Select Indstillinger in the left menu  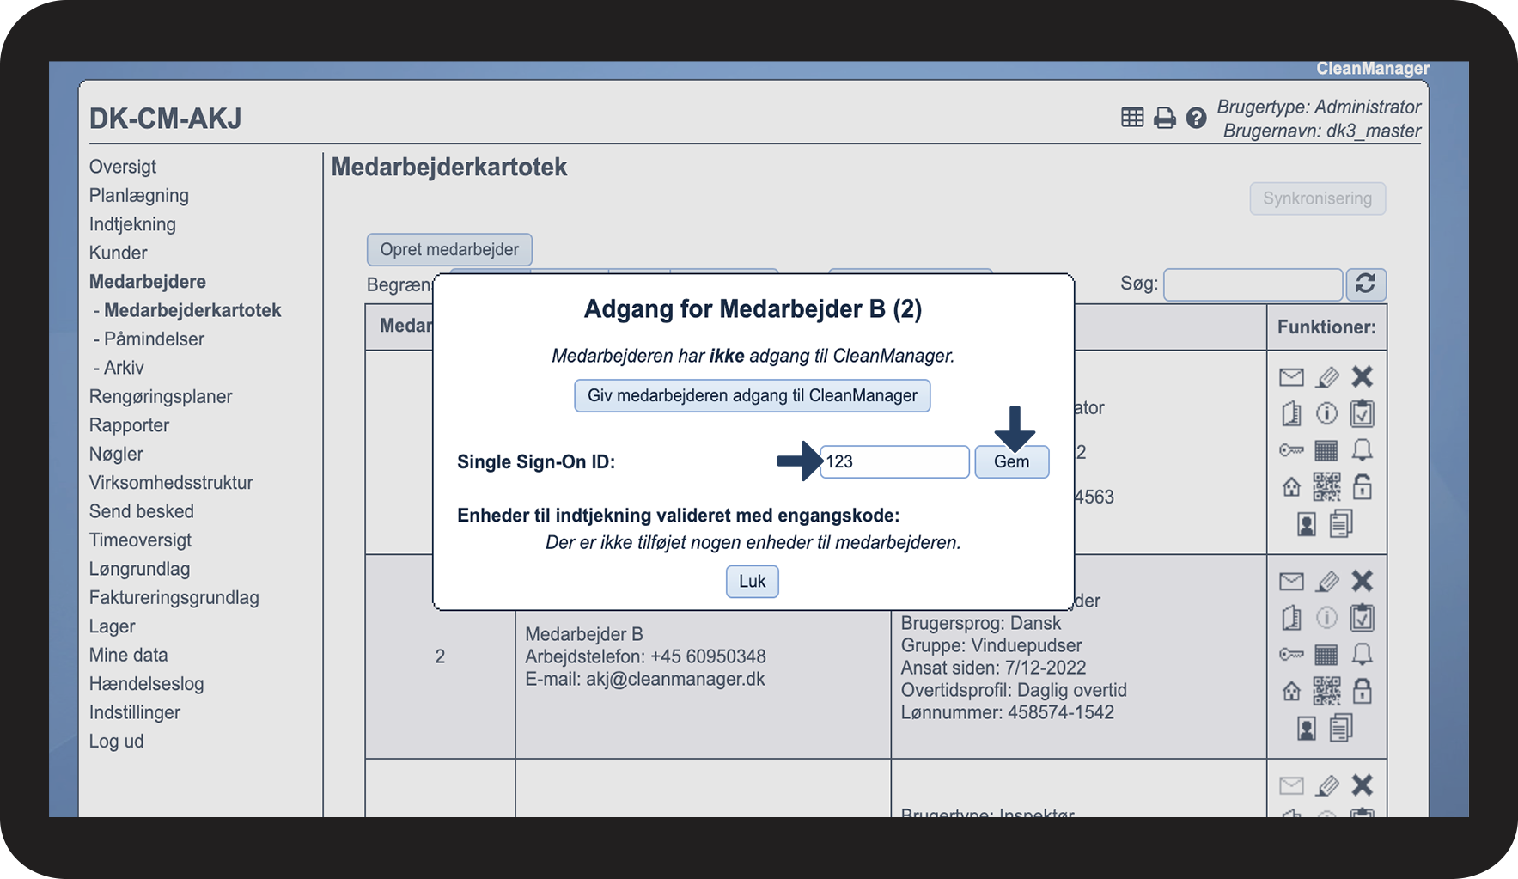[x=134, y=711]
